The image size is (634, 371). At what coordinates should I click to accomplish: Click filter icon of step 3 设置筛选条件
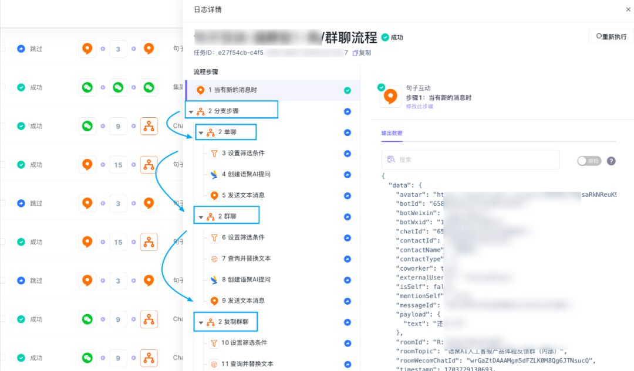coord(214,154)
